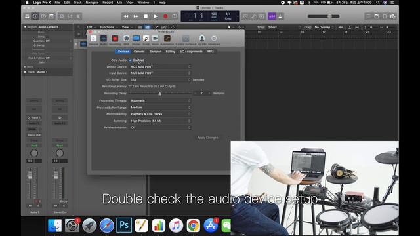Screen dimensions: 420x236
Task: Solo the Stereo Out channel strip
Action: coord(64,205)
